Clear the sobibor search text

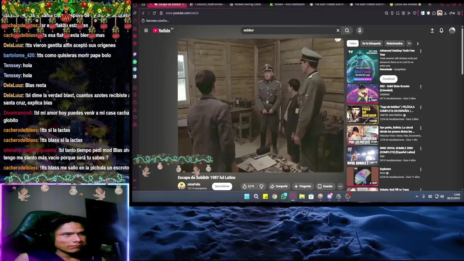[x=338, y=30]
